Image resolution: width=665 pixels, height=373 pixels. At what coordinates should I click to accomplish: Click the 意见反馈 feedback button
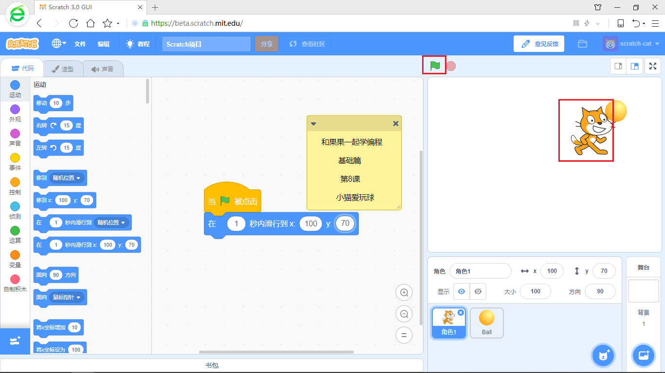[x=538, y=44]
